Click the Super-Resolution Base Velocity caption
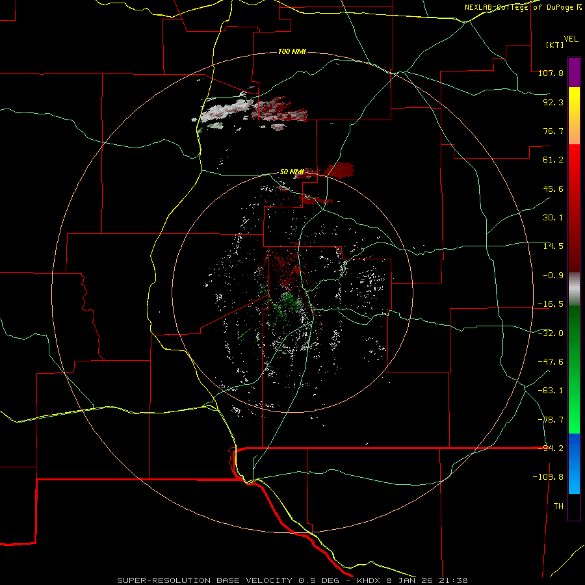The width and height of the screenshot is (585, 585). click(292, 580)
